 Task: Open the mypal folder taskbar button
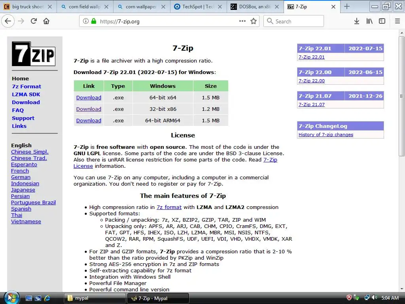pyautogui.click(x=95, y=298)
